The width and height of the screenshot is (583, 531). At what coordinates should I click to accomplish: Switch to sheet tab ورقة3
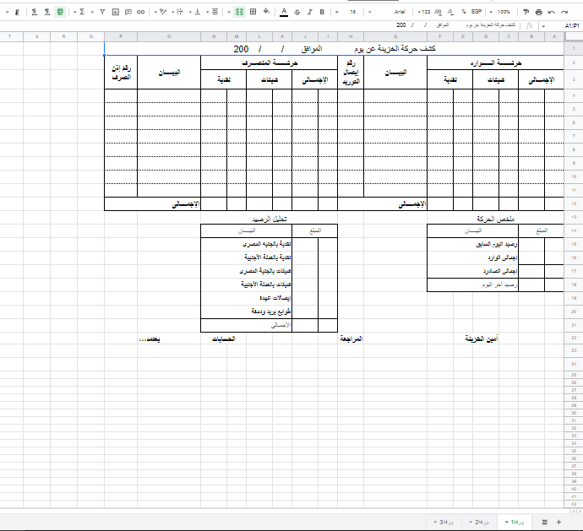[443, 522]
